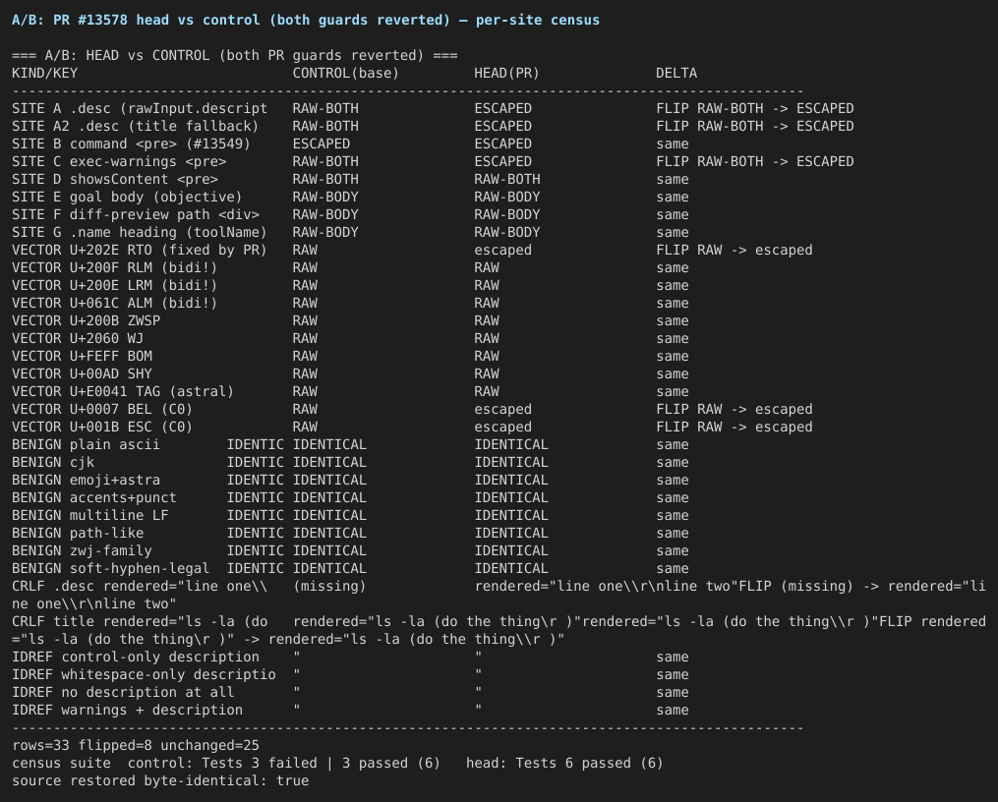
Task: Click the 'BENIGN path-like' row label
Action: (78, 535)
